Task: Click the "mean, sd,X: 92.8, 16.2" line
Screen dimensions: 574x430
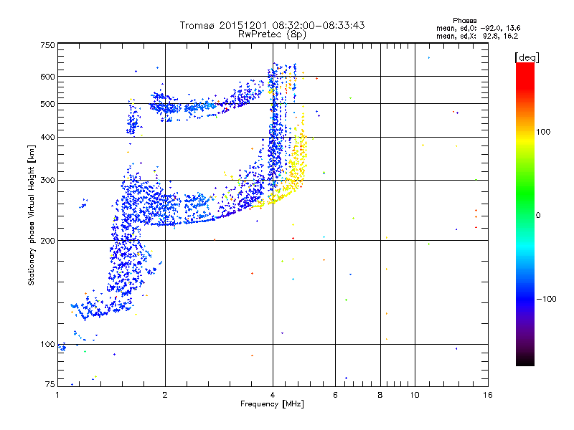Action: coord(477,37)
